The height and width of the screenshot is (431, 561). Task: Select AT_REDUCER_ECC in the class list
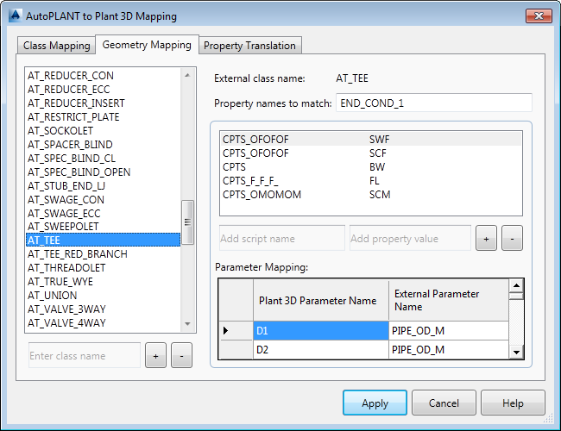click(x=103, y=90)
